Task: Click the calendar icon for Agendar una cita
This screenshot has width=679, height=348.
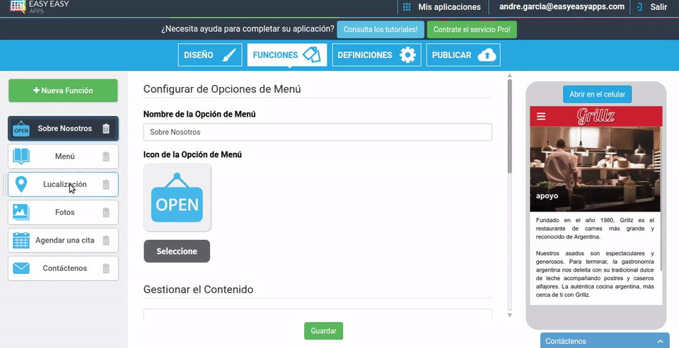Action: click(21, 240)
